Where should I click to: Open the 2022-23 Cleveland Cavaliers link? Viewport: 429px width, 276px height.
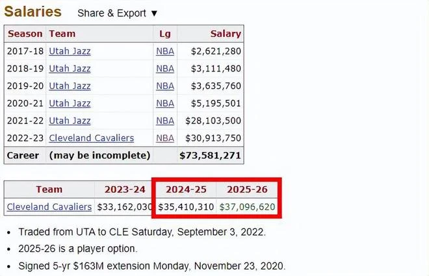coord(92,138)
